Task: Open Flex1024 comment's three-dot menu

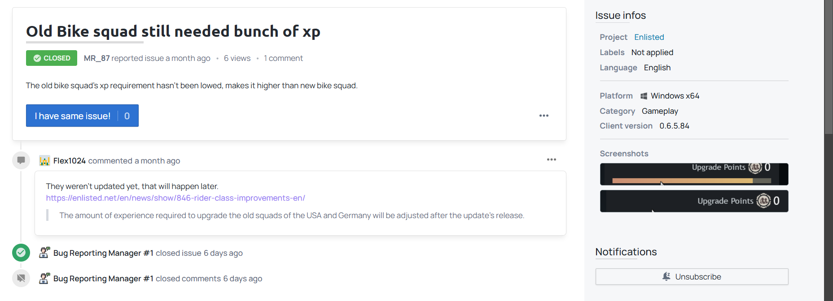Action: [552, 159]
